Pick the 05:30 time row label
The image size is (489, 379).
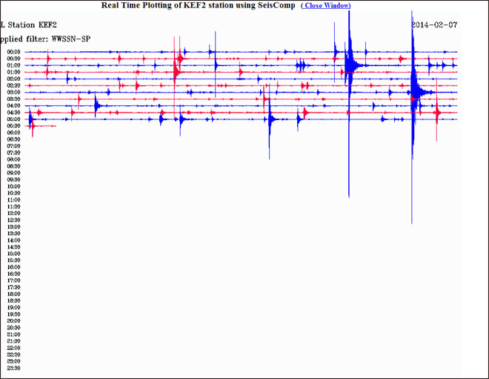pos(13,126)
